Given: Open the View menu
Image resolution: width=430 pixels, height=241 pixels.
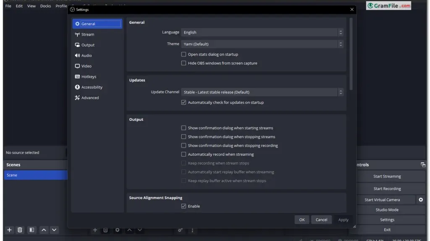Looking at the screenshot, I should tap(31, 6).
